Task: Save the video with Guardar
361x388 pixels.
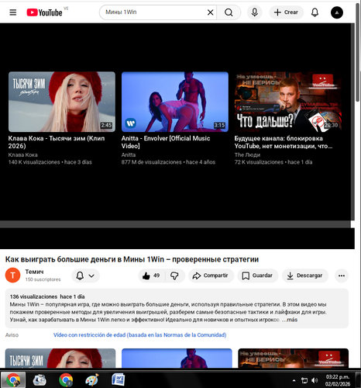Action: (x=257, y=275)
